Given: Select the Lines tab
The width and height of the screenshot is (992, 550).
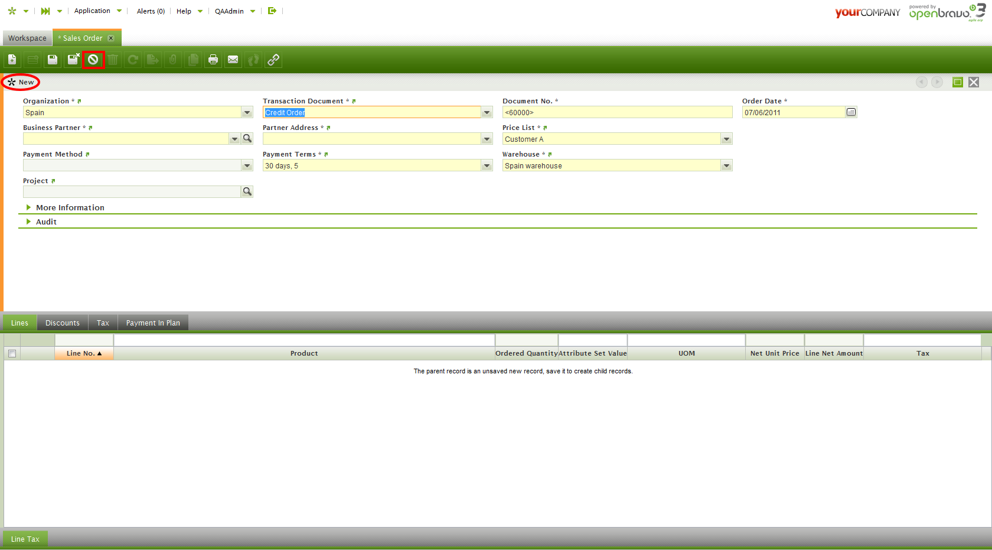Looking at the screenshot, I should pos(19,323).
